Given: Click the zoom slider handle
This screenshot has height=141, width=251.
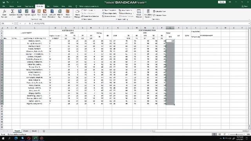Looking at the screenshot, I should pyautogui.click(x=236, y=134).
